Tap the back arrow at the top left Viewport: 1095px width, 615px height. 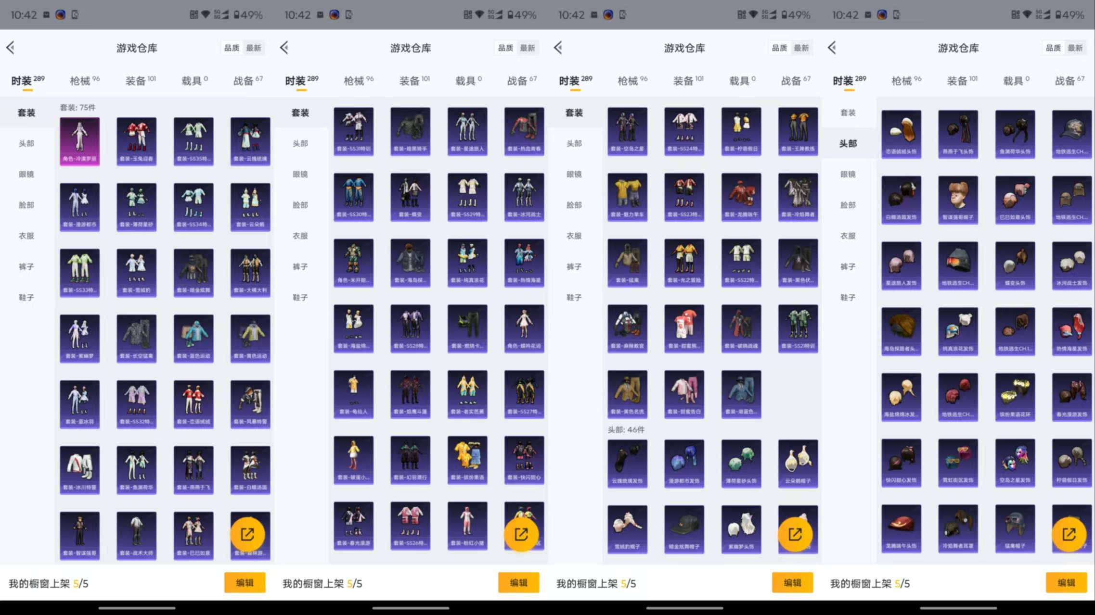point(11,48)
